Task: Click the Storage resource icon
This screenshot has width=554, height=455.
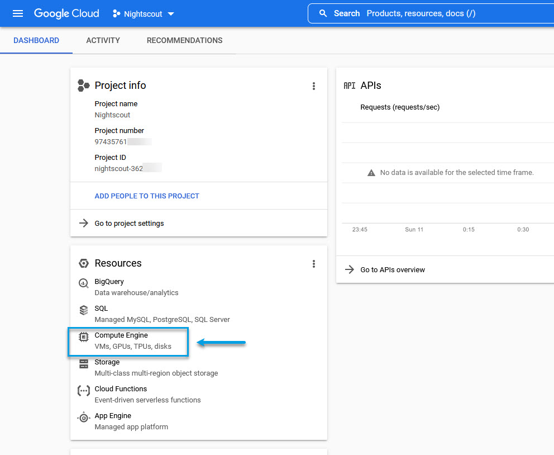Action: pos(84,364)
